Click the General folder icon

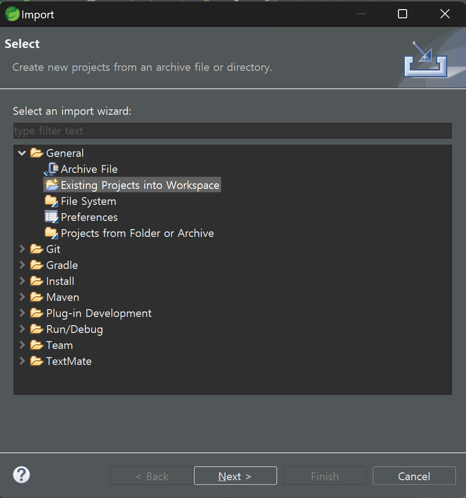click(x=37, y=153)
